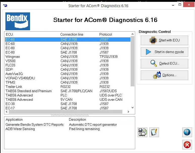
Task: Select TABS6 Advanced PLC row
Action: [68, 95]
